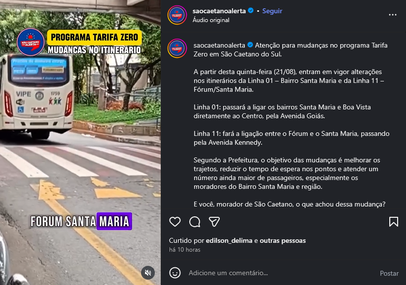Screen dimensions: 406x285
Task: Like the post with the heart icon
Action: coord(175,222)
